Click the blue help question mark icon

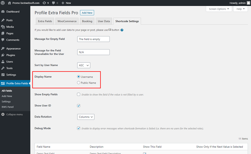pos(122,30)
